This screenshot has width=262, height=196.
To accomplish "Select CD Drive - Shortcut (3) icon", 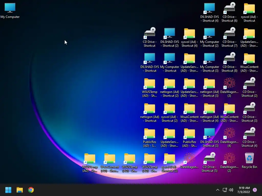I will point(249,113).
